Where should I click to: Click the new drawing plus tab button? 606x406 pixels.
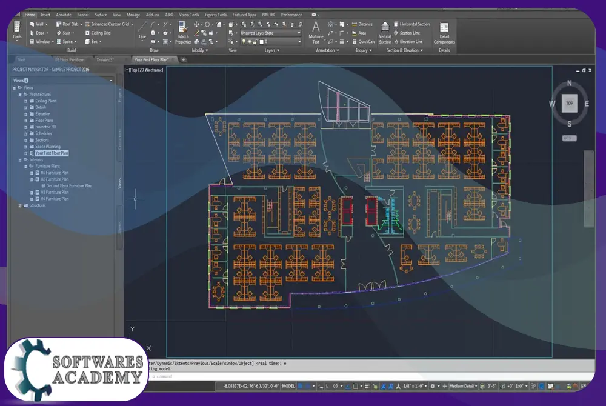click(183, 60)
